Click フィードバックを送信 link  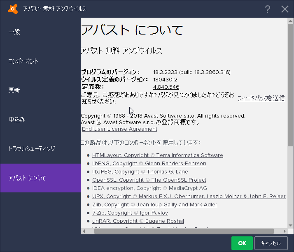[x=261, y=98]
